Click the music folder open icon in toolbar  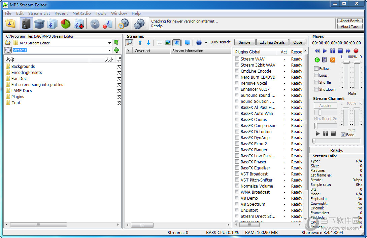pyautogui.click(x=10, y=24)
